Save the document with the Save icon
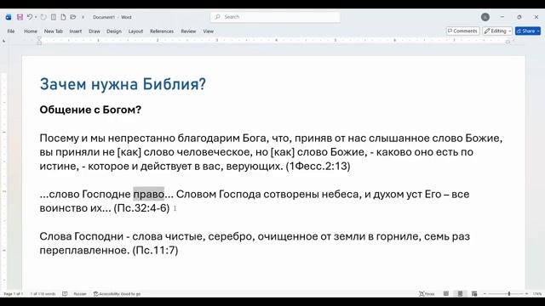Viewport: 545px width, 306px height. coord(20,17)
